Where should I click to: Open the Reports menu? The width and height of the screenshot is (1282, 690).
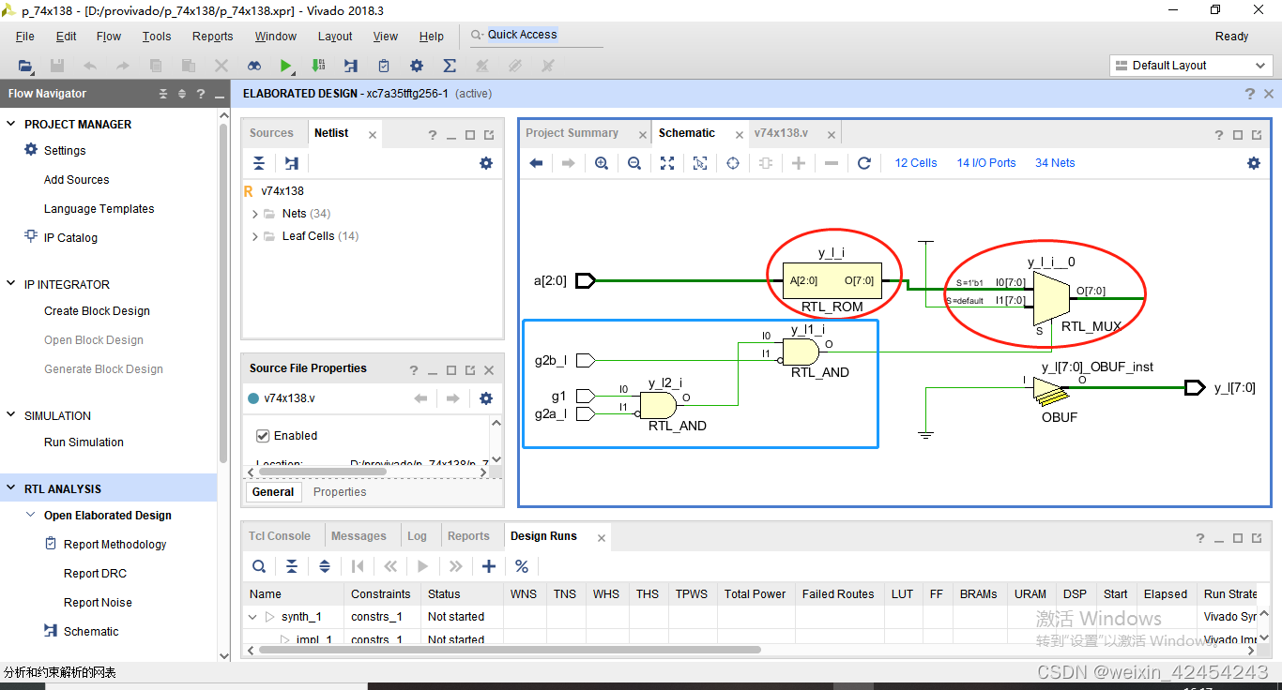(213, 37)
